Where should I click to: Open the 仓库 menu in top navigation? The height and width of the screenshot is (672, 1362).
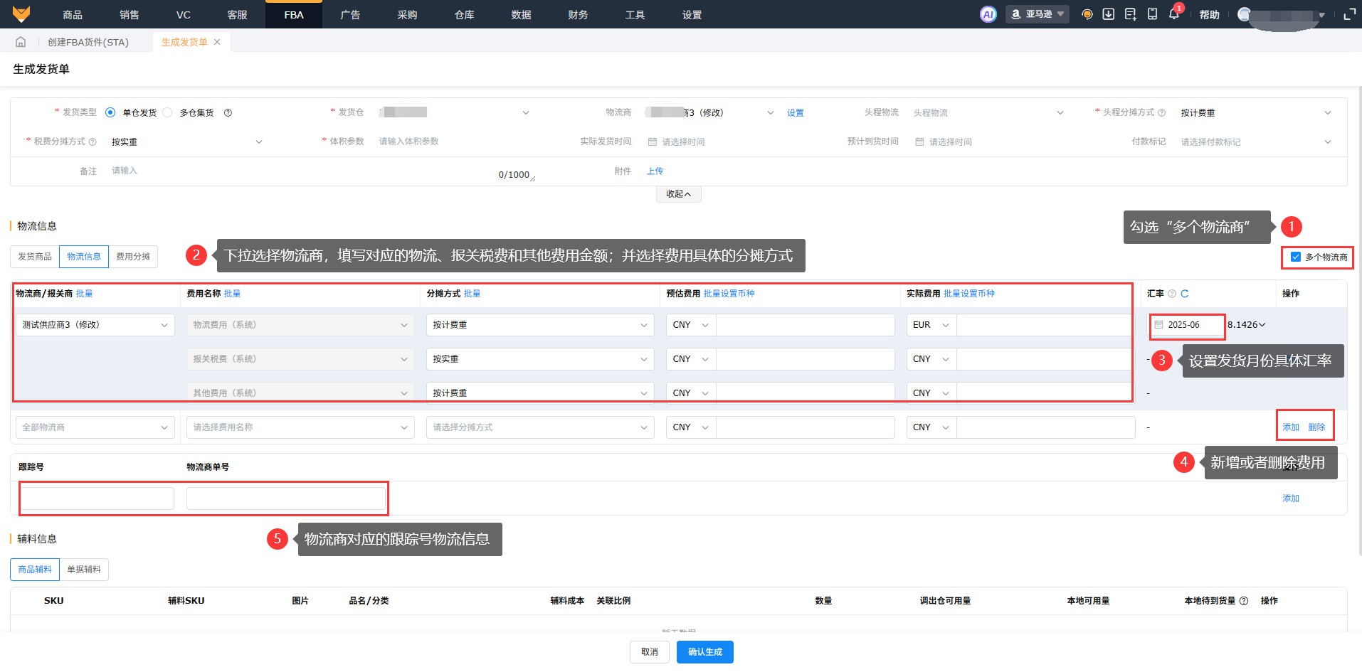[x=464, y=15]
